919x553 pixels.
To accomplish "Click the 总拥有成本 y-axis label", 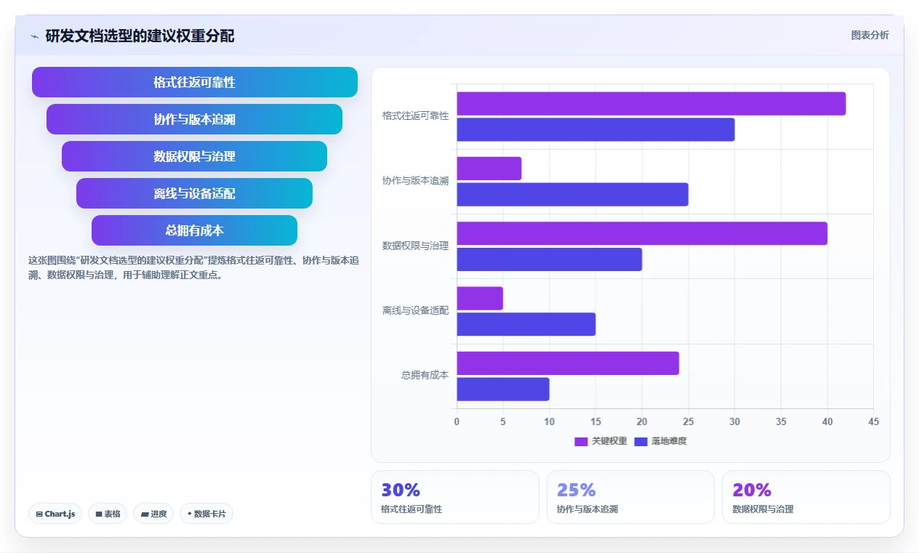I will [425, 375].
